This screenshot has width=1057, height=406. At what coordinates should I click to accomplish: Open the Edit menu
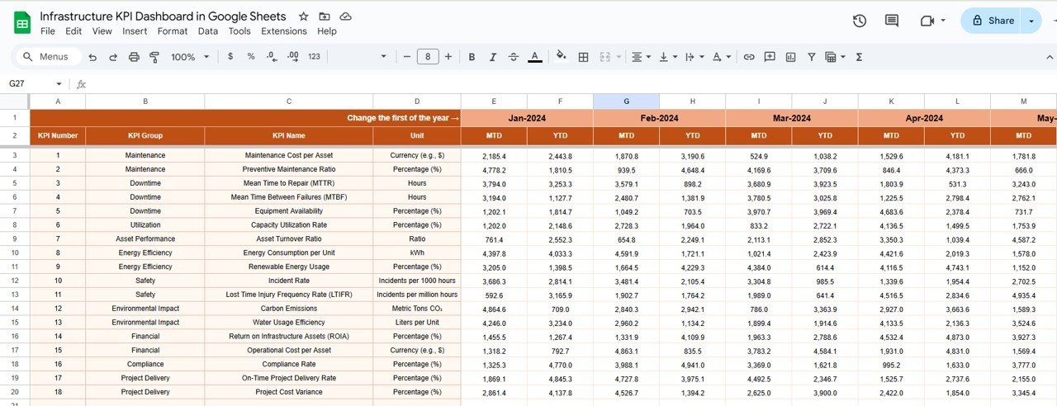pyautogui.click(x=73, y=31)
